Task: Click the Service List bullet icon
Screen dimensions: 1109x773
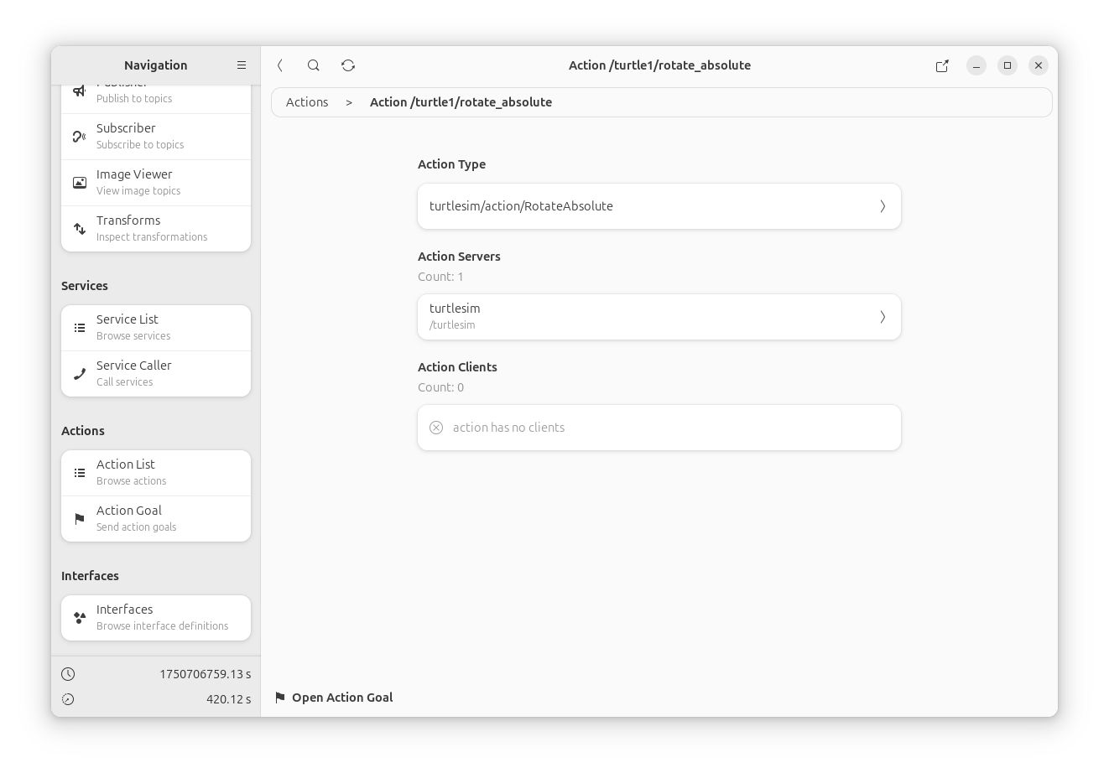Action: [x=80, y=328]
